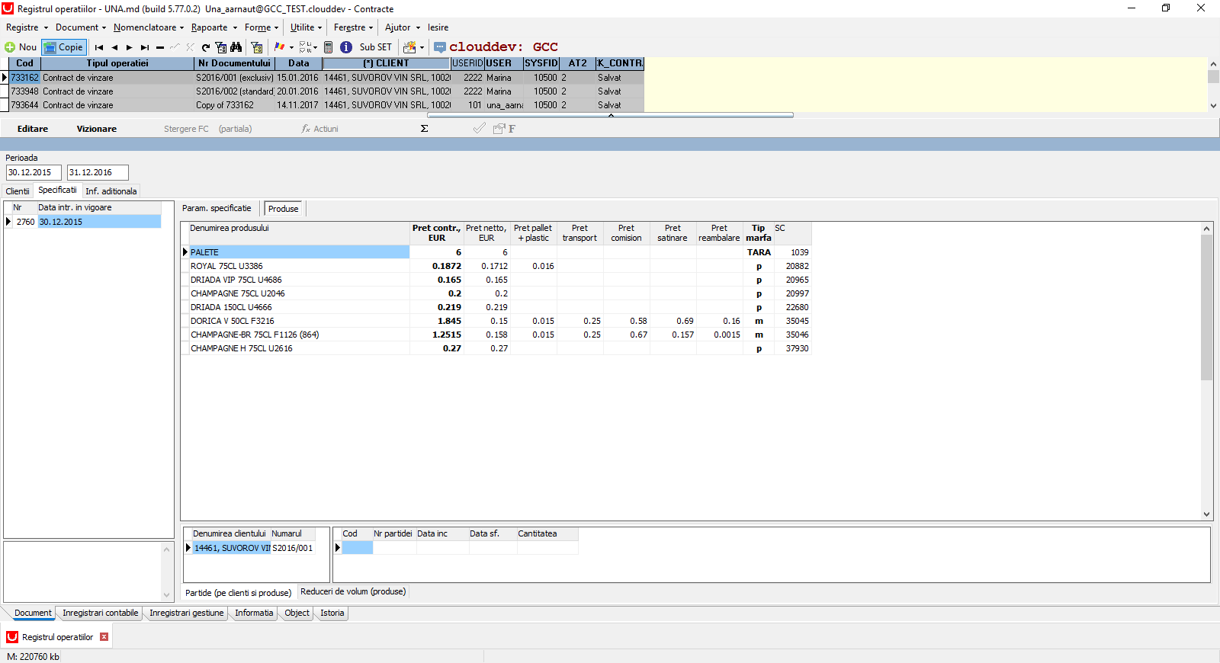Switch to the Inf. aditionala tab
The width and height of the screenshot is (1220, 663).
111,191
